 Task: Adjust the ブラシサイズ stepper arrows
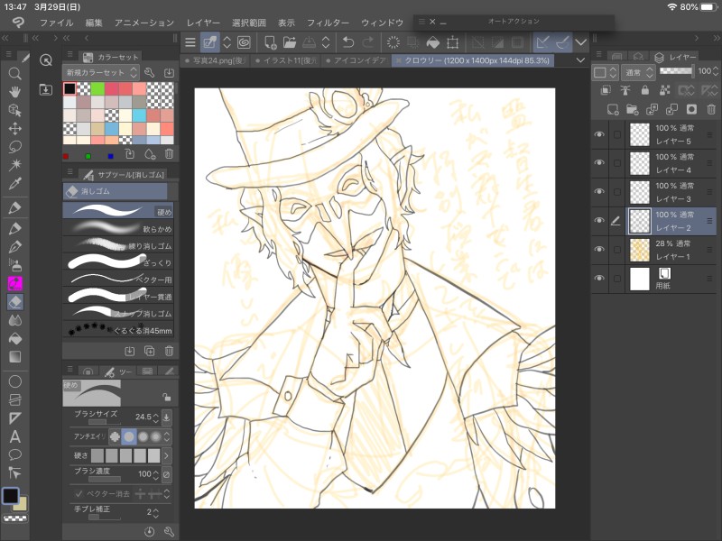(155, 417)
